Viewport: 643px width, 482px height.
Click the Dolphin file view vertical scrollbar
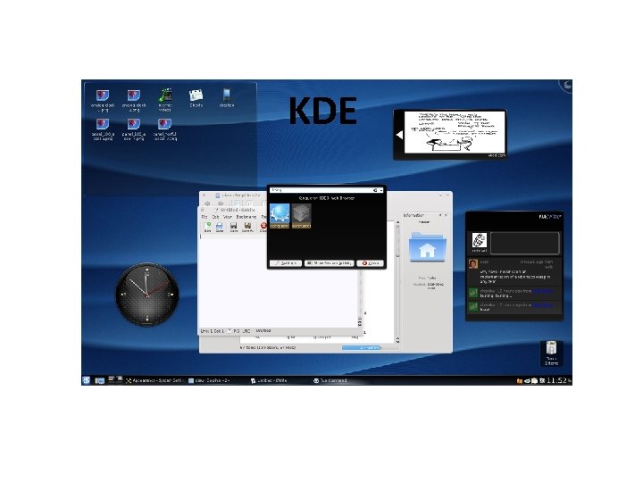397,283
